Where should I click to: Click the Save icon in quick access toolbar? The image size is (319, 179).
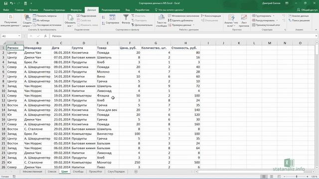pos(5,3)
